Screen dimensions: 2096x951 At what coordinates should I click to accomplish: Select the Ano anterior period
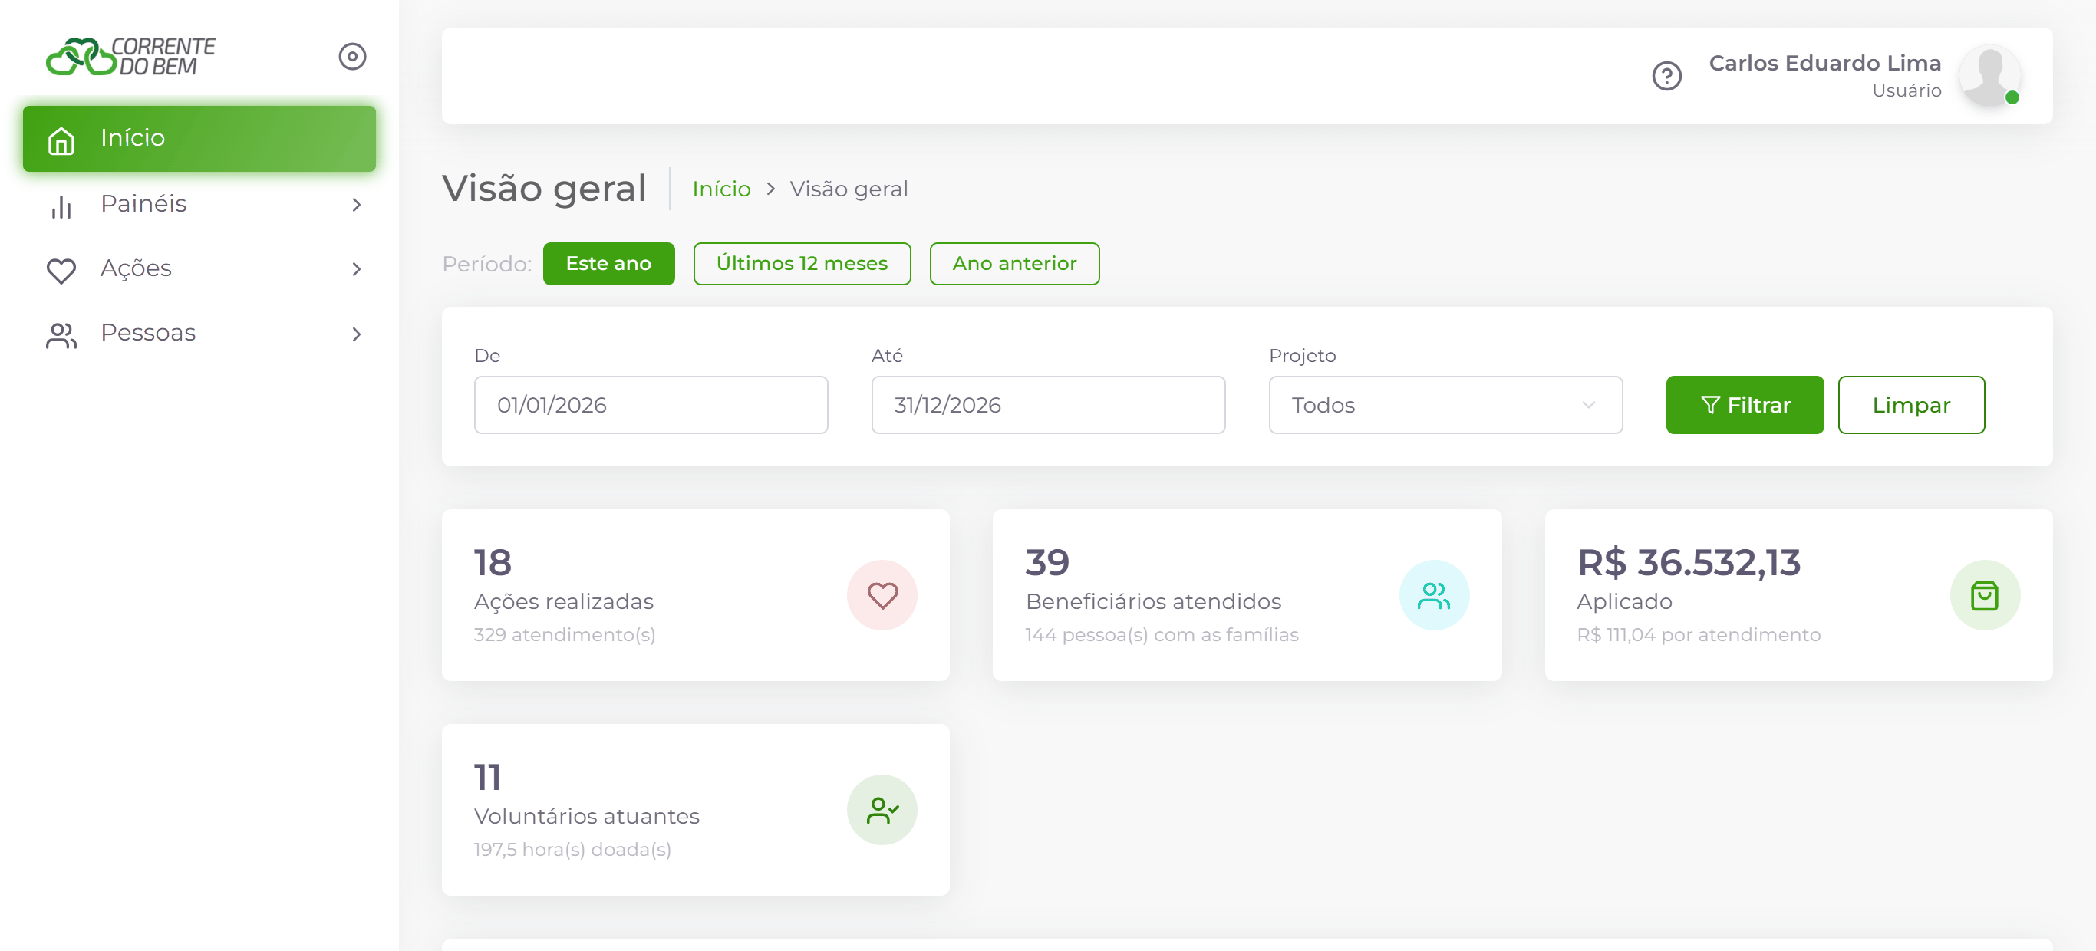pos(1013,264)
